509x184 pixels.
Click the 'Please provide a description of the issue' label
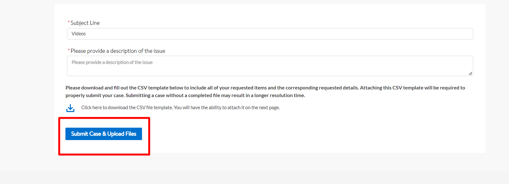point(118,51)
